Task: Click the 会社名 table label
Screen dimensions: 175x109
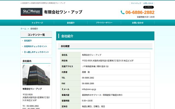Action: (x=65, y=55)
